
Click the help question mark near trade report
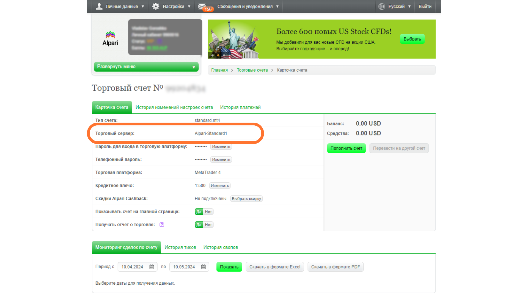(162, 225)
